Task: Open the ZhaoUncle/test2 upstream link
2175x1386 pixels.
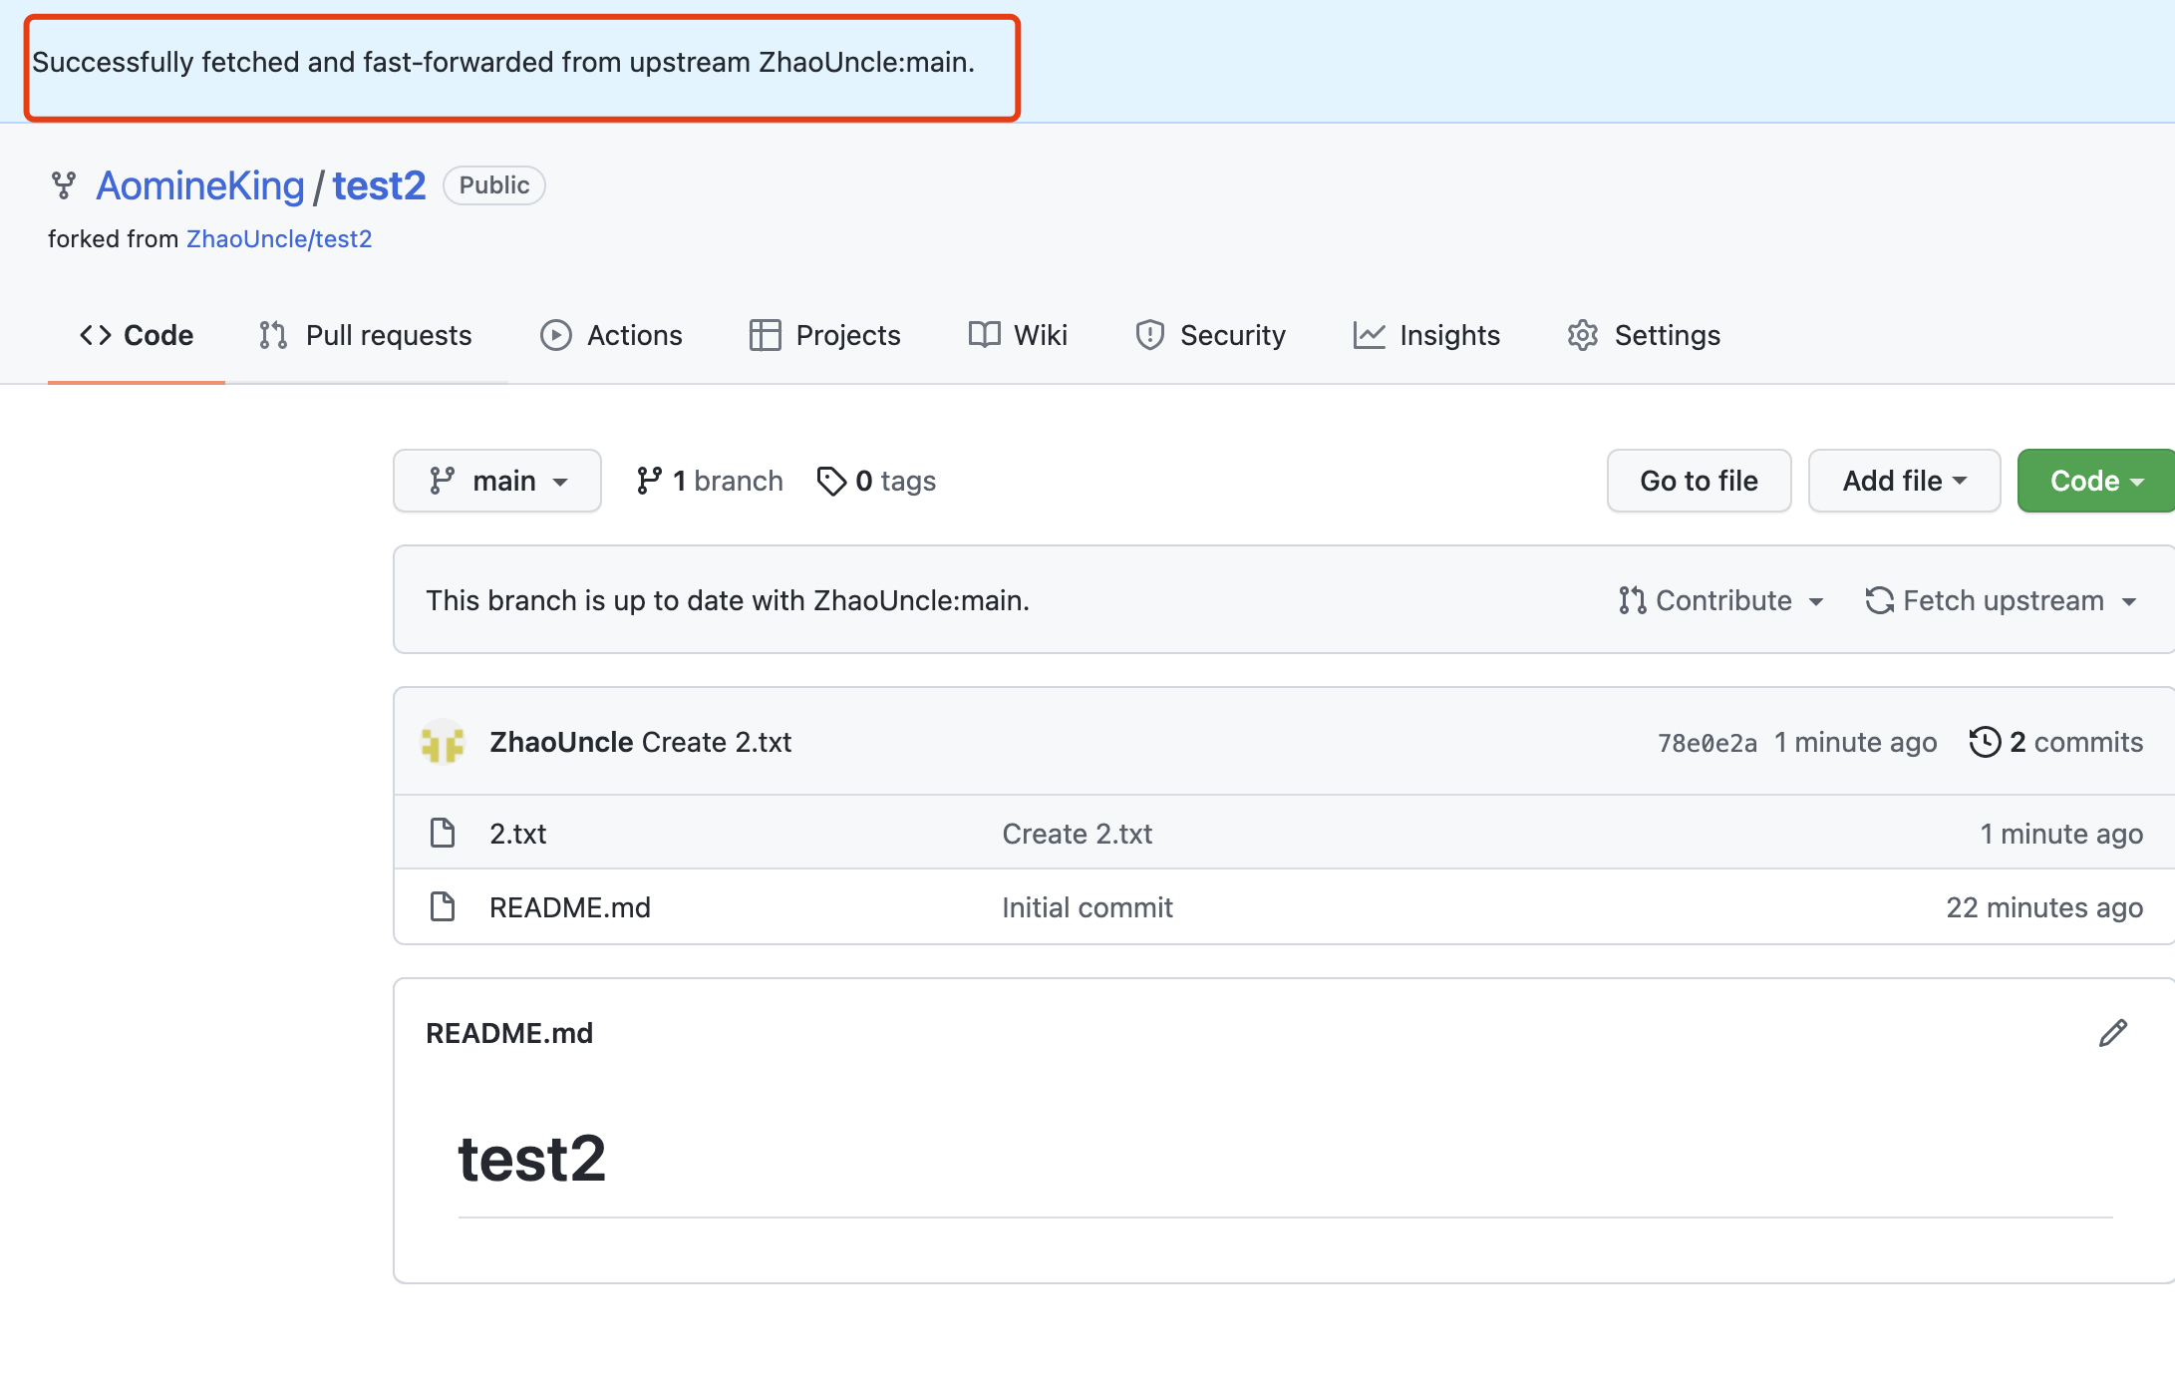Action: tap(279, 239)
